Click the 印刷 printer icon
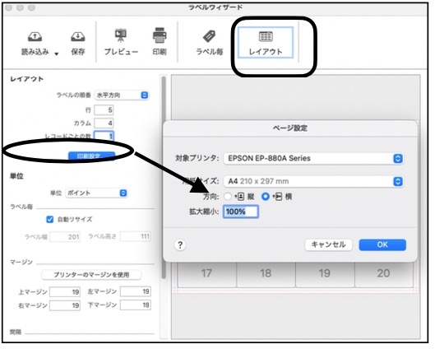 (160, 35)
